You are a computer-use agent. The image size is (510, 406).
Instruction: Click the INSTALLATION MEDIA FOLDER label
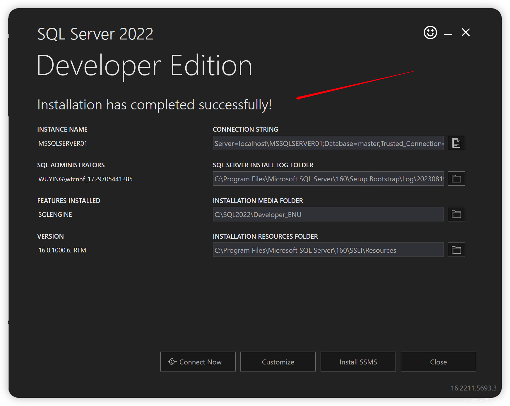click(258, 201)
